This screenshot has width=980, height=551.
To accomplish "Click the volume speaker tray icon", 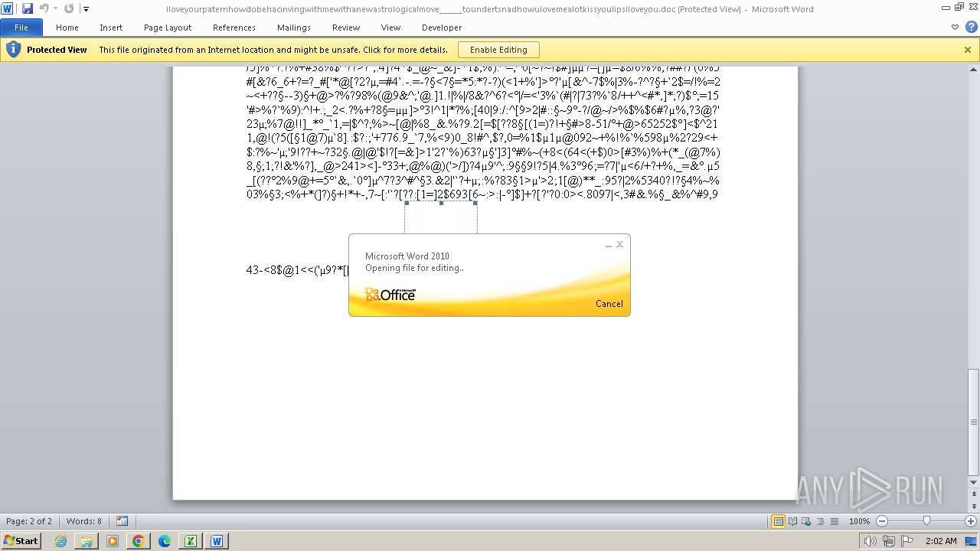I will [871, 541].
